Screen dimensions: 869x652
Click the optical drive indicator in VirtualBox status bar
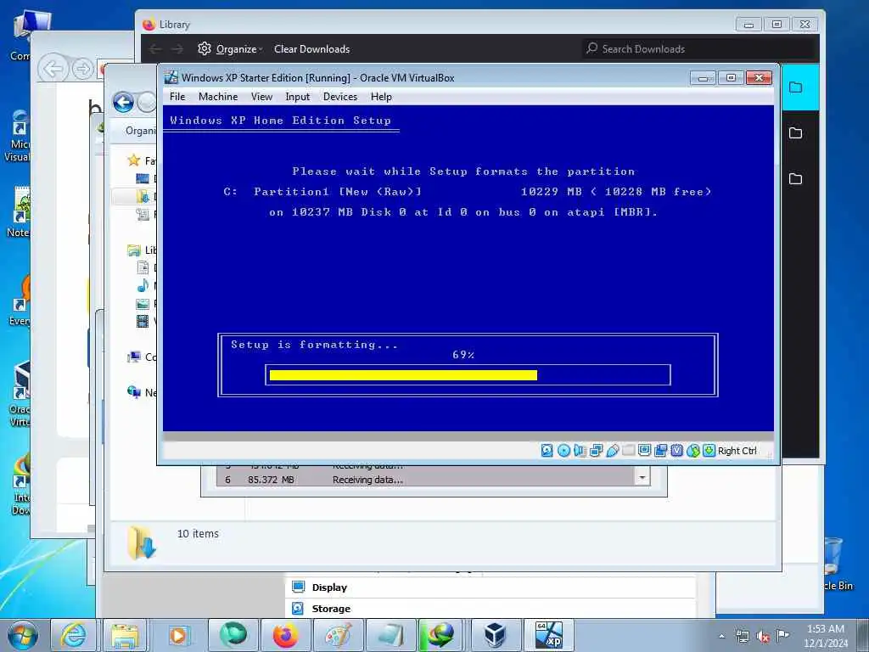click(563, 451)
